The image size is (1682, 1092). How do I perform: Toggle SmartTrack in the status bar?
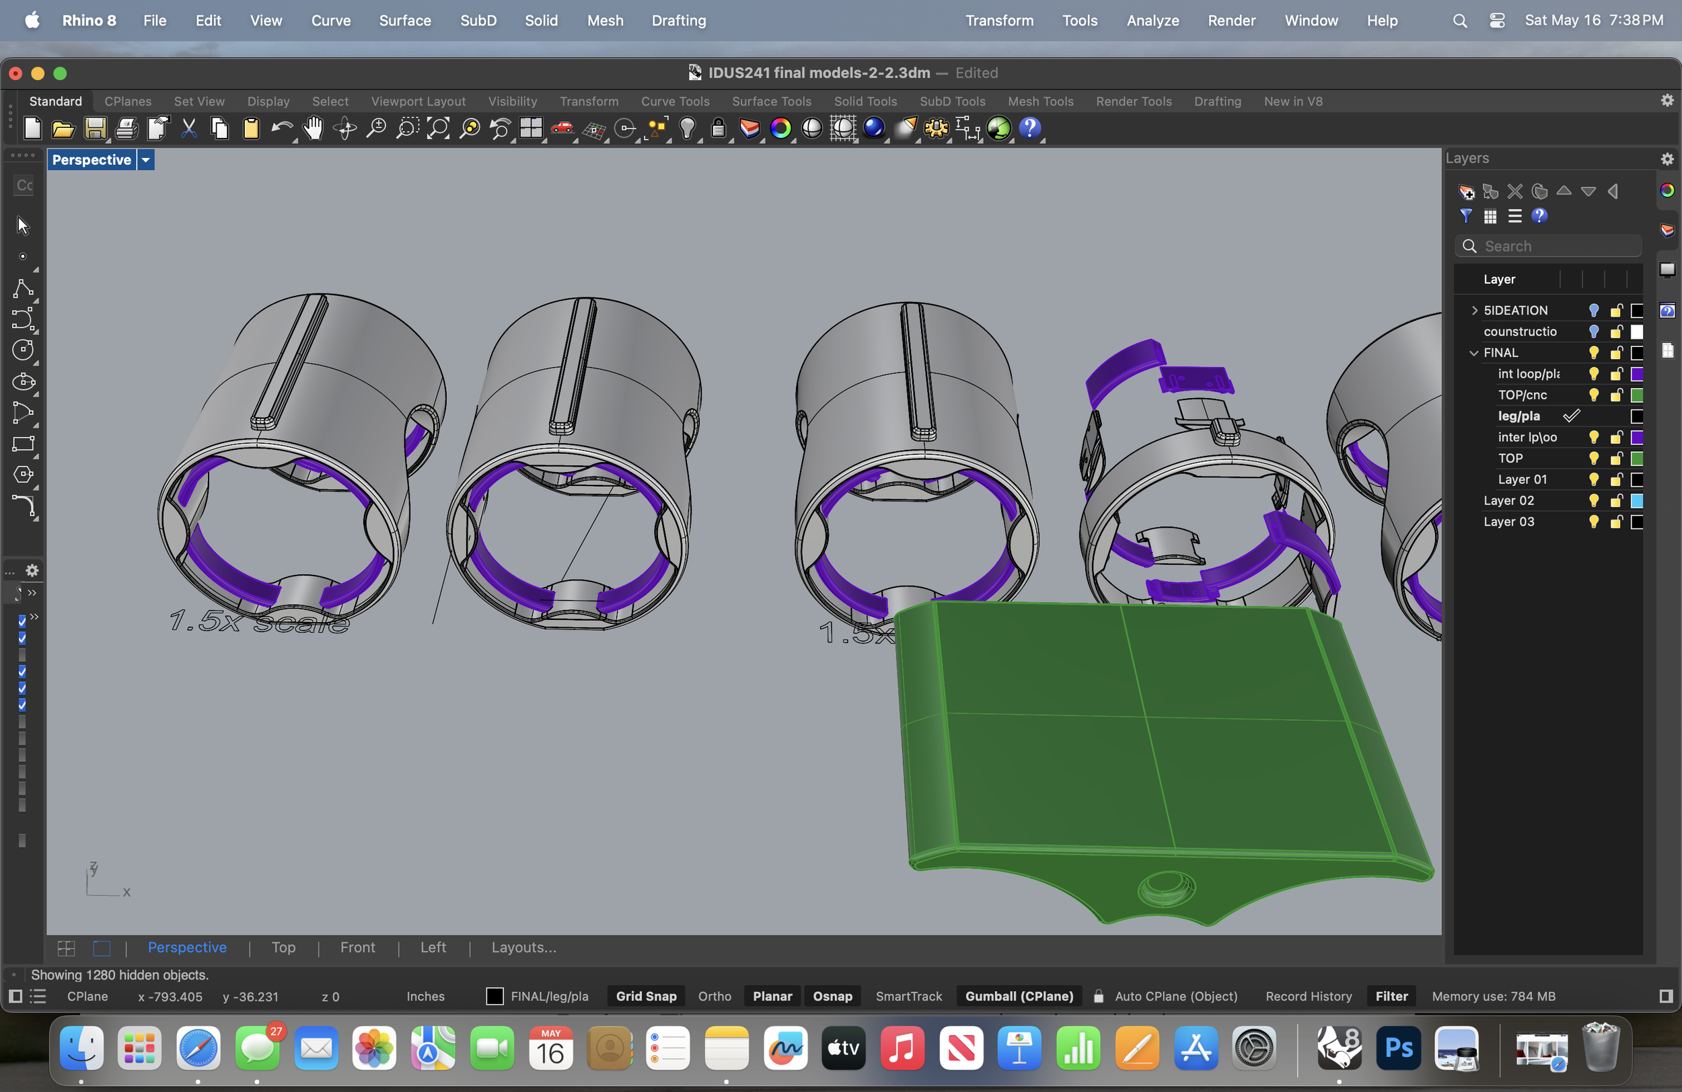[909, 996]
